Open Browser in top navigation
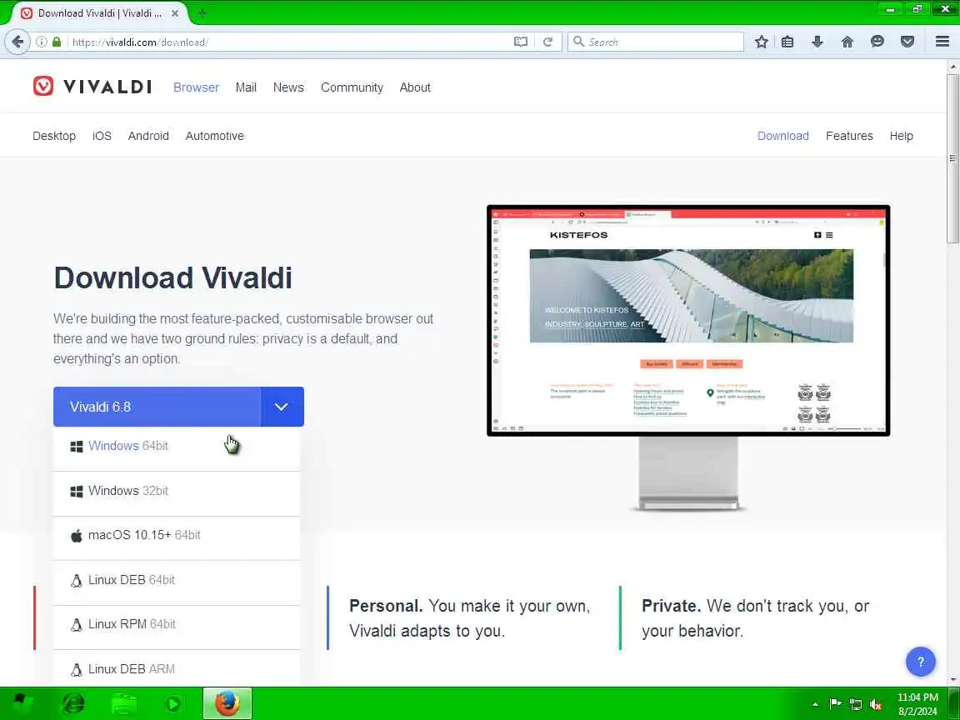This screenshot has width=960, height=720. point(196,87)
